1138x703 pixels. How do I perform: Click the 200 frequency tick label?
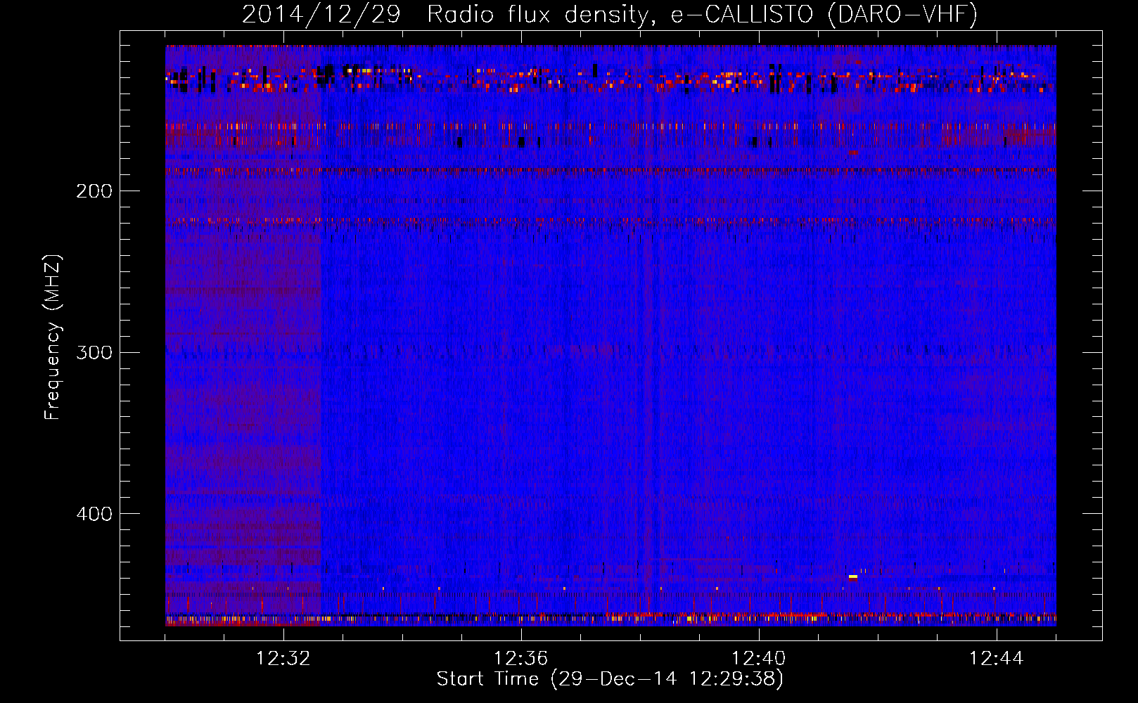pyautogui.click(x=94, y=191)
